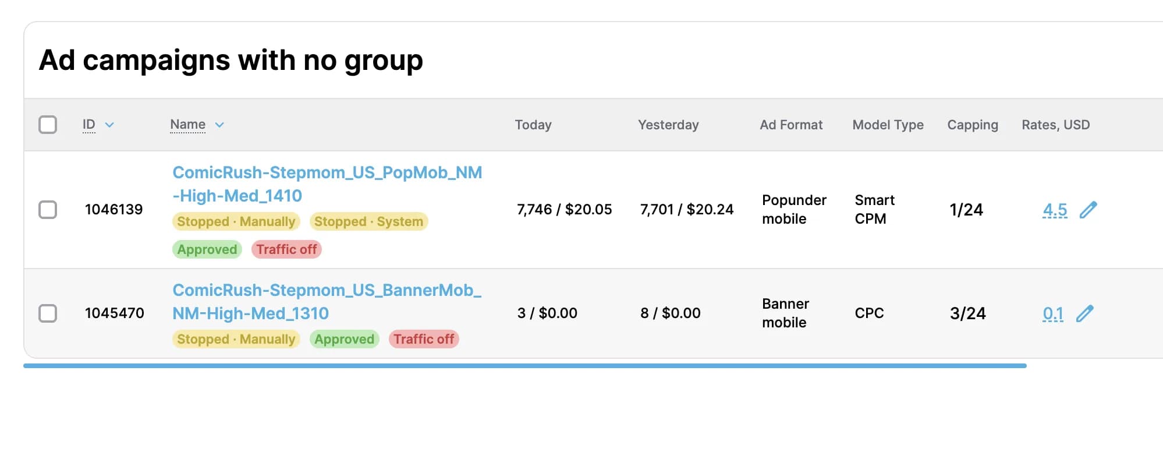Viewport: 1163px width, 459px height.
Task: Click the Rates, USD column header
Action: point(1056,125)
